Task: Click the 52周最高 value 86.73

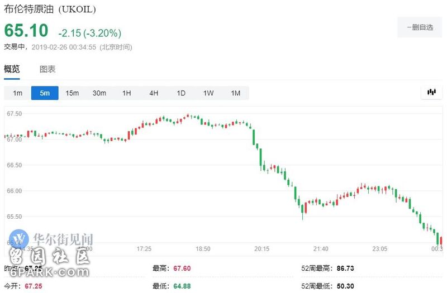Action: point(345,268)
